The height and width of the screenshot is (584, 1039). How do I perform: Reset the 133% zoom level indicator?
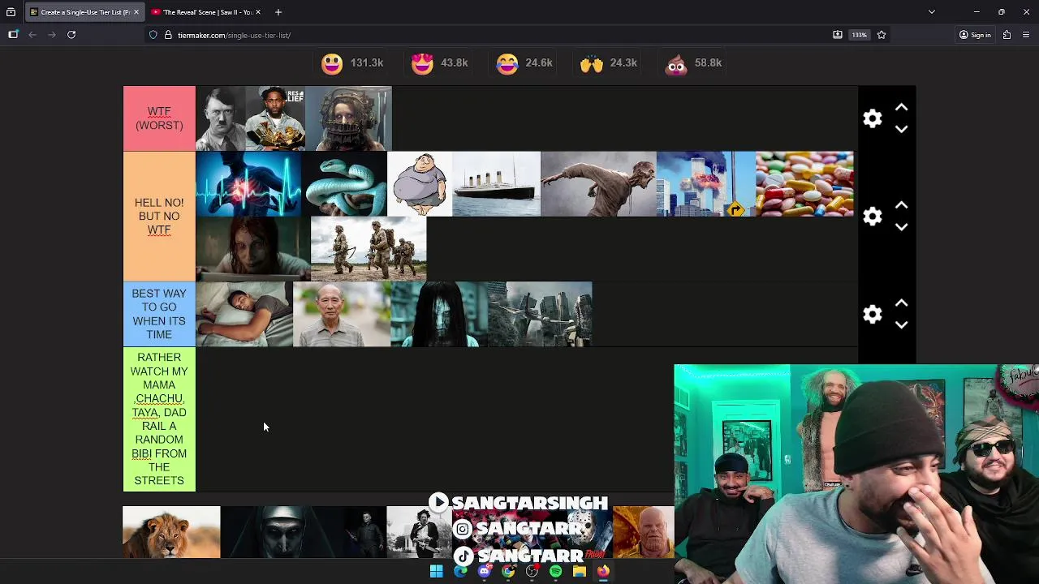pyautogui.click(x=859, y=35)
